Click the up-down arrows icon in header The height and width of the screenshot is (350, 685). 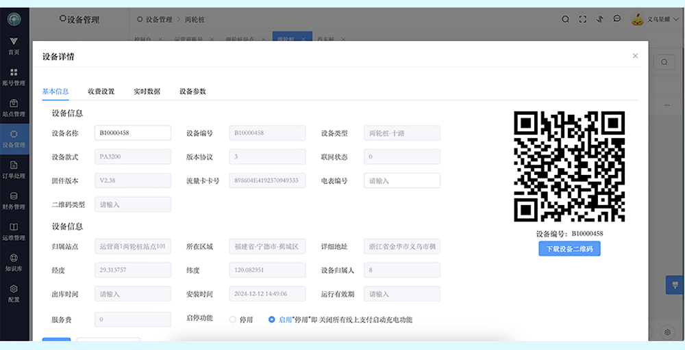tap(600, 19)
